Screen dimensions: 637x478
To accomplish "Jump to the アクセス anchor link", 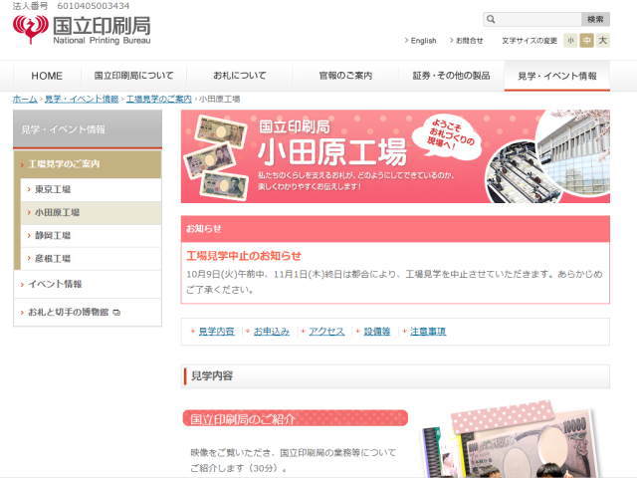I will (x=326, y=332).
